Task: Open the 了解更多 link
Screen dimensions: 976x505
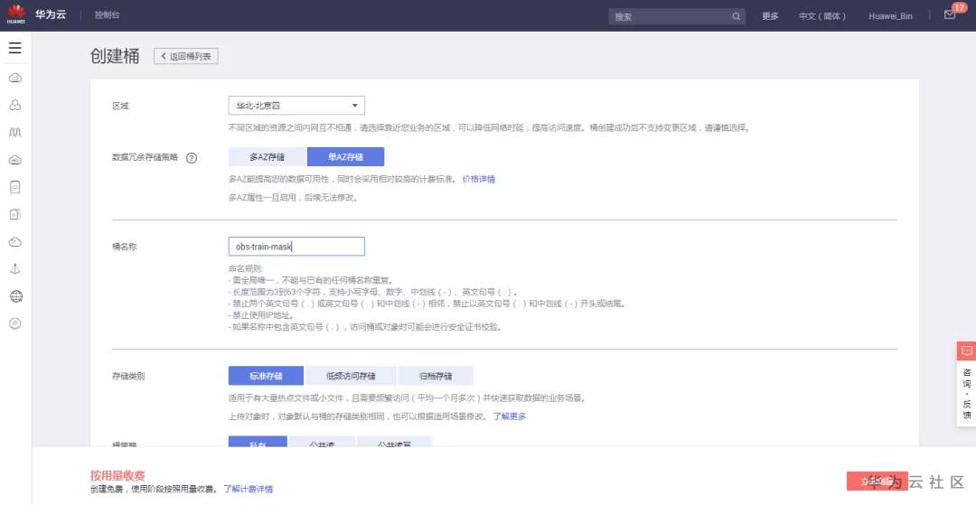Action: click(509, 416)
